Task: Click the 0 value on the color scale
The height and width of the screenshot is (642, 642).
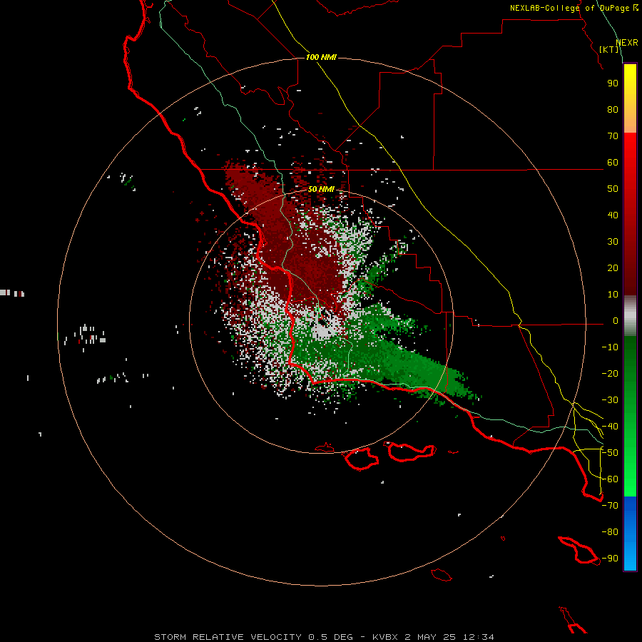Action: pyautogui.click(x=616, y=320)
